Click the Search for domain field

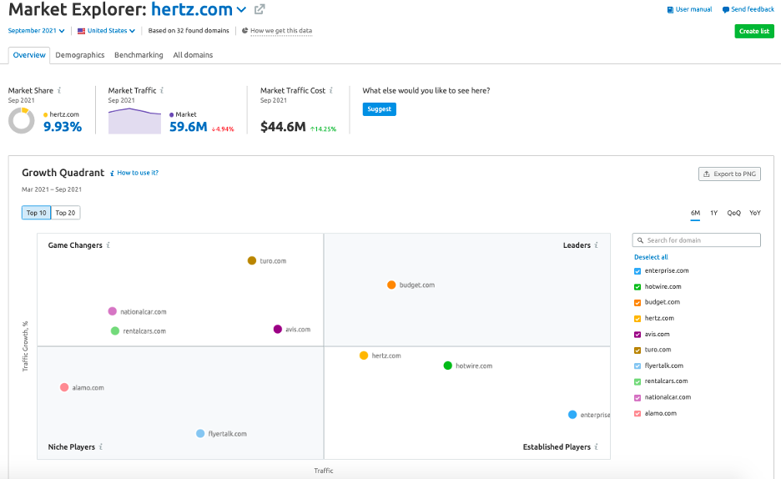click(x=697, y=240)
